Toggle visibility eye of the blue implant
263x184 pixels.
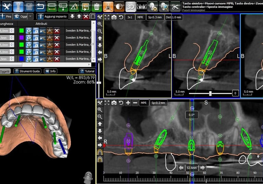[29, 59]
